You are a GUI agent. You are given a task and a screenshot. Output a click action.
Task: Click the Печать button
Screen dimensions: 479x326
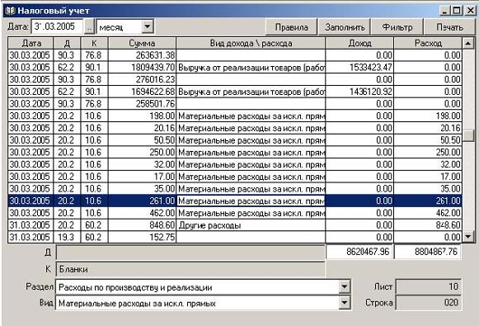pos(449,27)
